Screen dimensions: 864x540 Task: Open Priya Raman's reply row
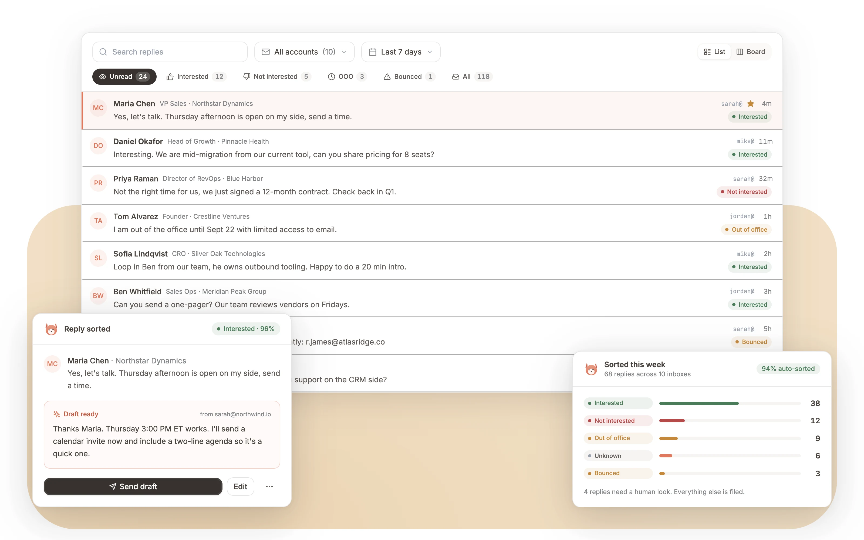tap(432, 185)
